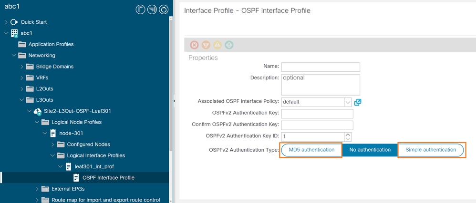This screenshot has height=203, width=476.
Task: Click the Description text area
Action: [321, 85]
